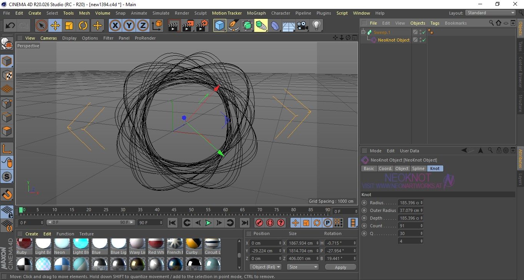
Task: Add a Cube primitive object
Action: tap(219, 26)
